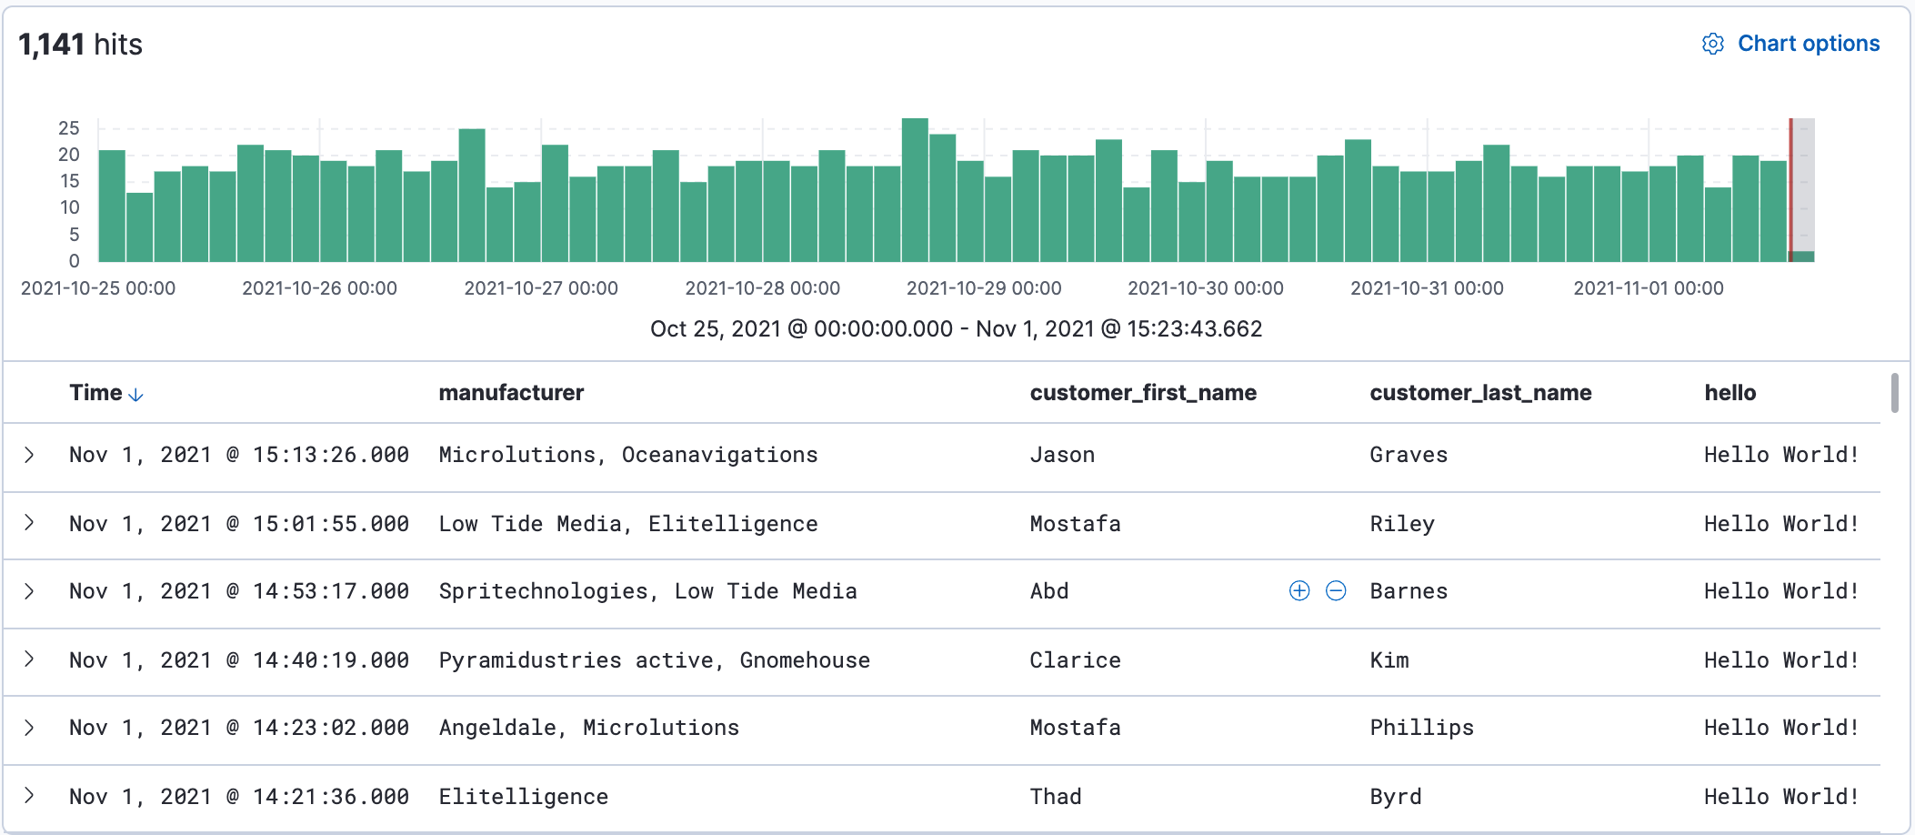Click the Time column sort arrow
Screen dimensions: 1915x835
pos(136,395)
